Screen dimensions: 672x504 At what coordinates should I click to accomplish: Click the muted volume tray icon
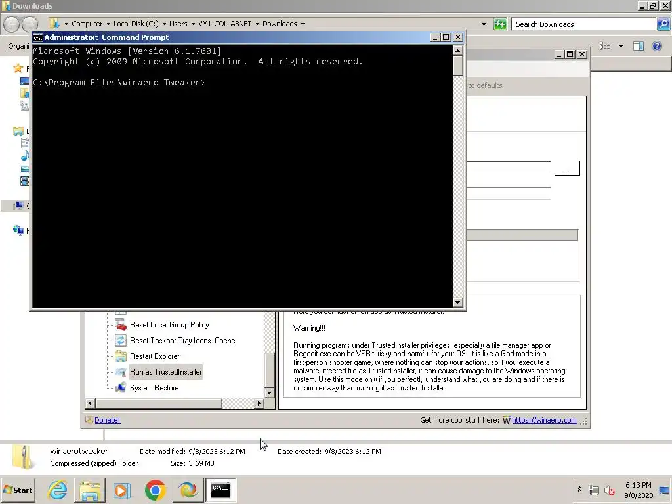(609, 490)
